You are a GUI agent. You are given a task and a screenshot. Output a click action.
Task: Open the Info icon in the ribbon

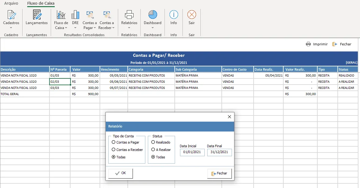point(174,15)
